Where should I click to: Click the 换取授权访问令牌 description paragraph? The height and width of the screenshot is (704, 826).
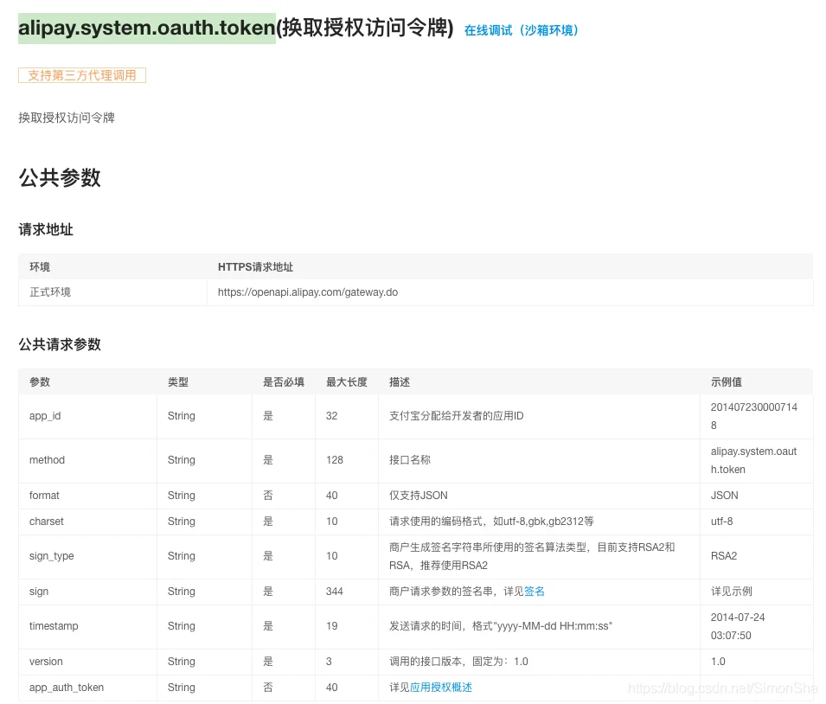pos(67,118)
